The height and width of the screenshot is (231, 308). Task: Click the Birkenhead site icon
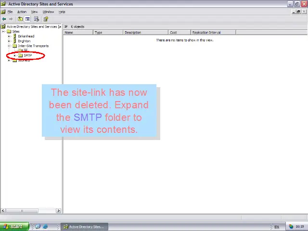point(14,36)
